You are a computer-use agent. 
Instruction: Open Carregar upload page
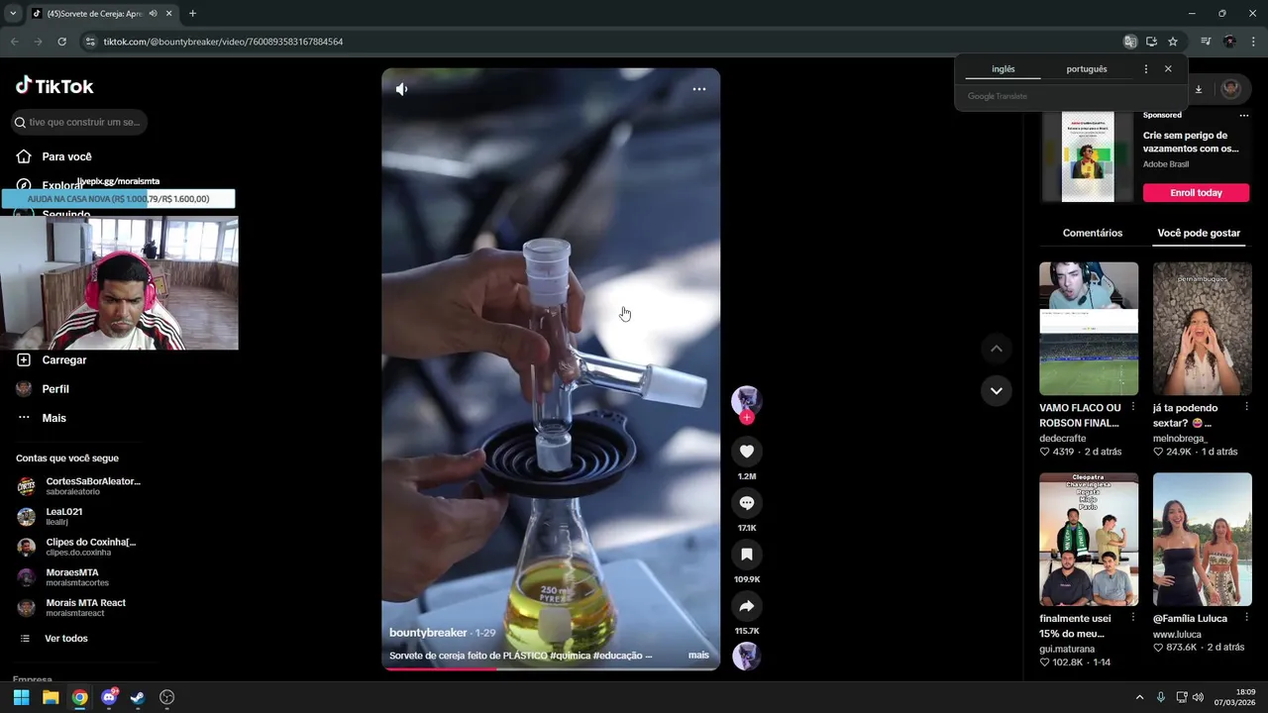63,360
